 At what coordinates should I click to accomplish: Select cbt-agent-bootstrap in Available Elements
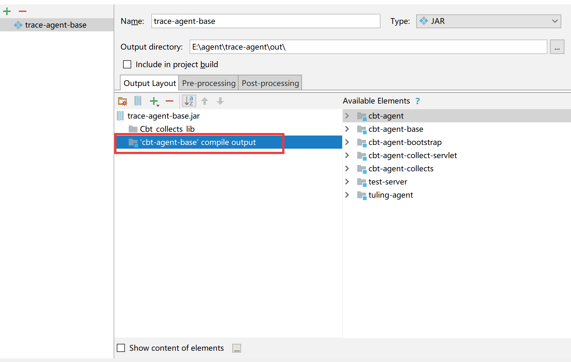click(405, 142)
